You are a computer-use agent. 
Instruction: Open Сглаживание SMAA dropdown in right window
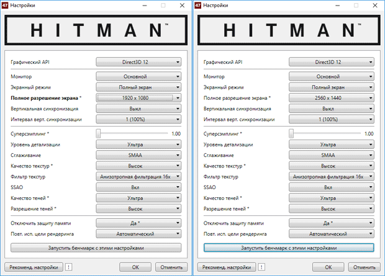pos(332,155)
